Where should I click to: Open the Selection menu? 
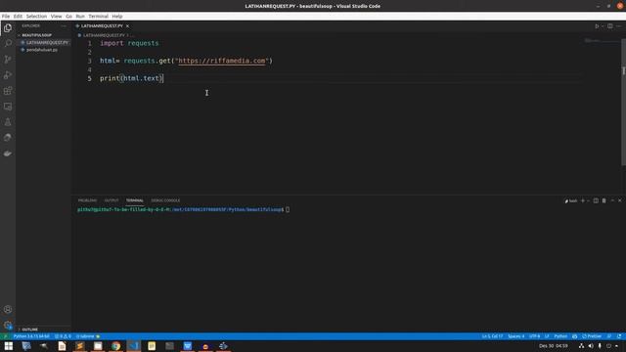36,17
